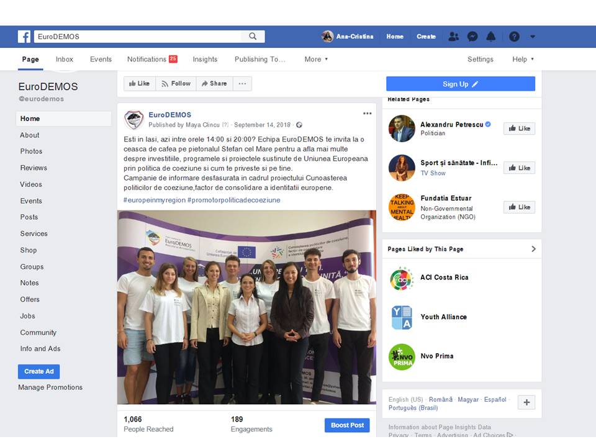Click the public audience globe icon
Screen dimensions: 596x447
click(299, 125)
